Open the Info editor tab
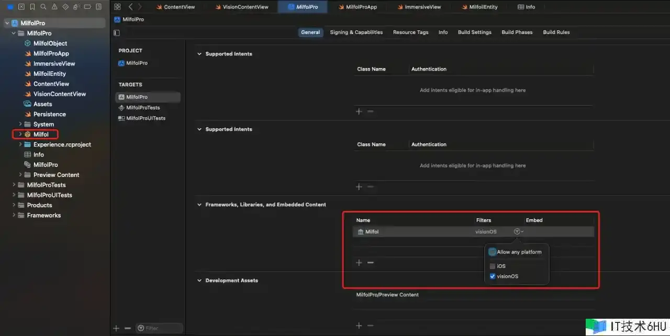This screenshot has height=336, width=670. [x=527, y=7]
